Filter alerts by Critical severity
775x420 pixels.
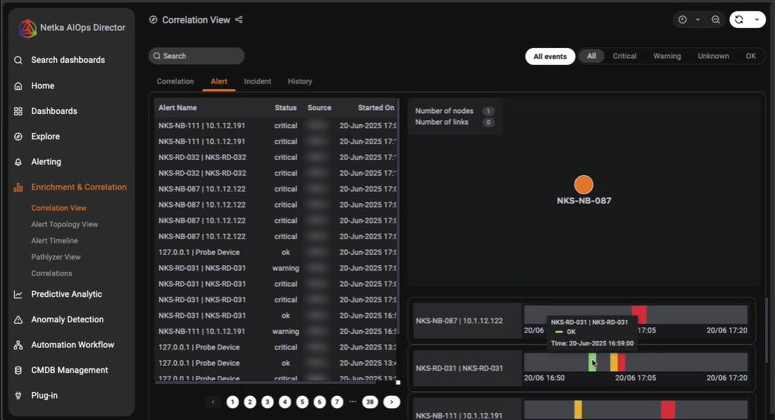coord(624,56)
